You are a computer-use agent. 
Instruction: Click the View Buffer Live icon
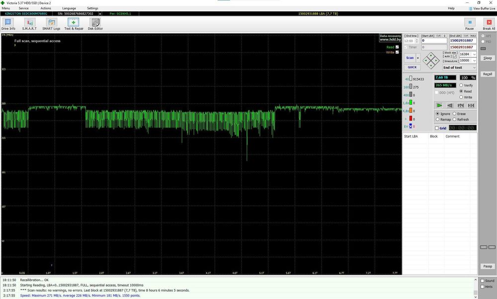(x=471, y=8)
